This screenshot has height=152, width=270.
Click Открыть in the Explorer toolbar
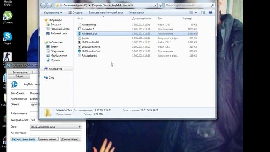point(76,12)
